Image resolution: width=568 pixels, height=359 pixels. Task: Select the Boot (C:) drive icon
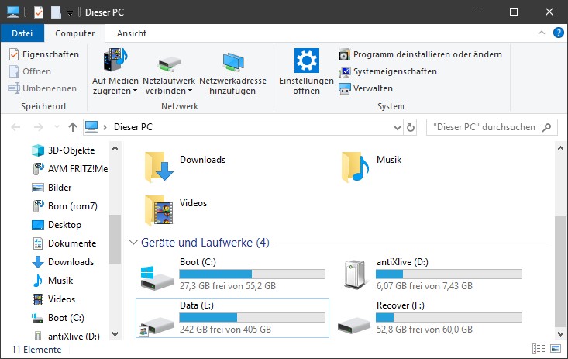tap(157, 278)
